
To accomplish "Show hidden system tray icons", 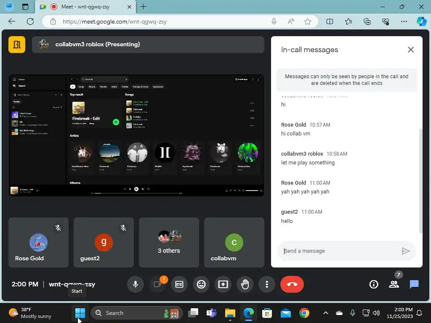I will (x=326, y=313).
